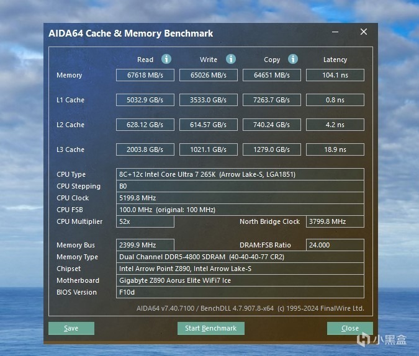Click the Read info icon

click(x=166, y=59)
